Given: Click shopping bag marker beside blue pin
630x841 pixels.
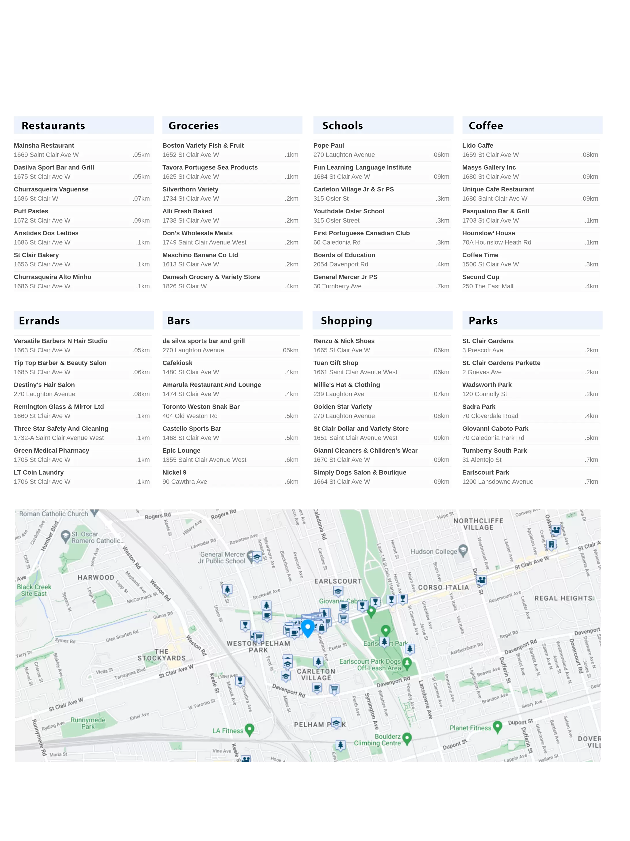Looking at the screenshot, I should pos(321,627).
